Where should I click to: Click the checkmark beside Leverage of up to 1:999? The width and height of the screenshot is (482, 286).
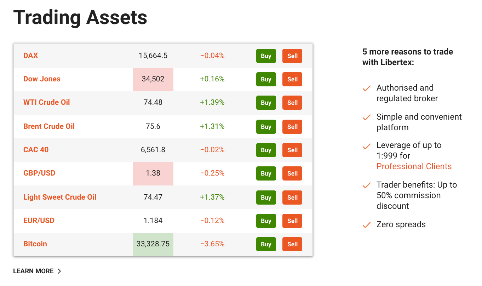pyautogui.click(x=366, y=146)
